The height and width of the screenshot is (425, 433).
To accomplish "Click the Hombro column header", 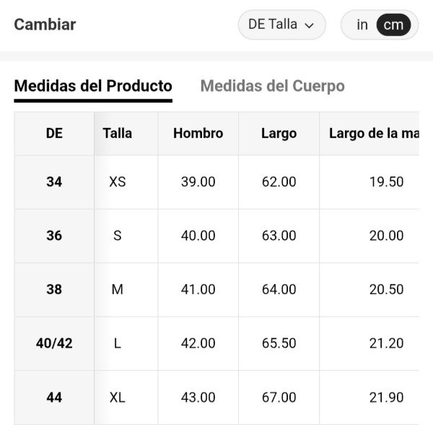I will click(x=198, y=133).
